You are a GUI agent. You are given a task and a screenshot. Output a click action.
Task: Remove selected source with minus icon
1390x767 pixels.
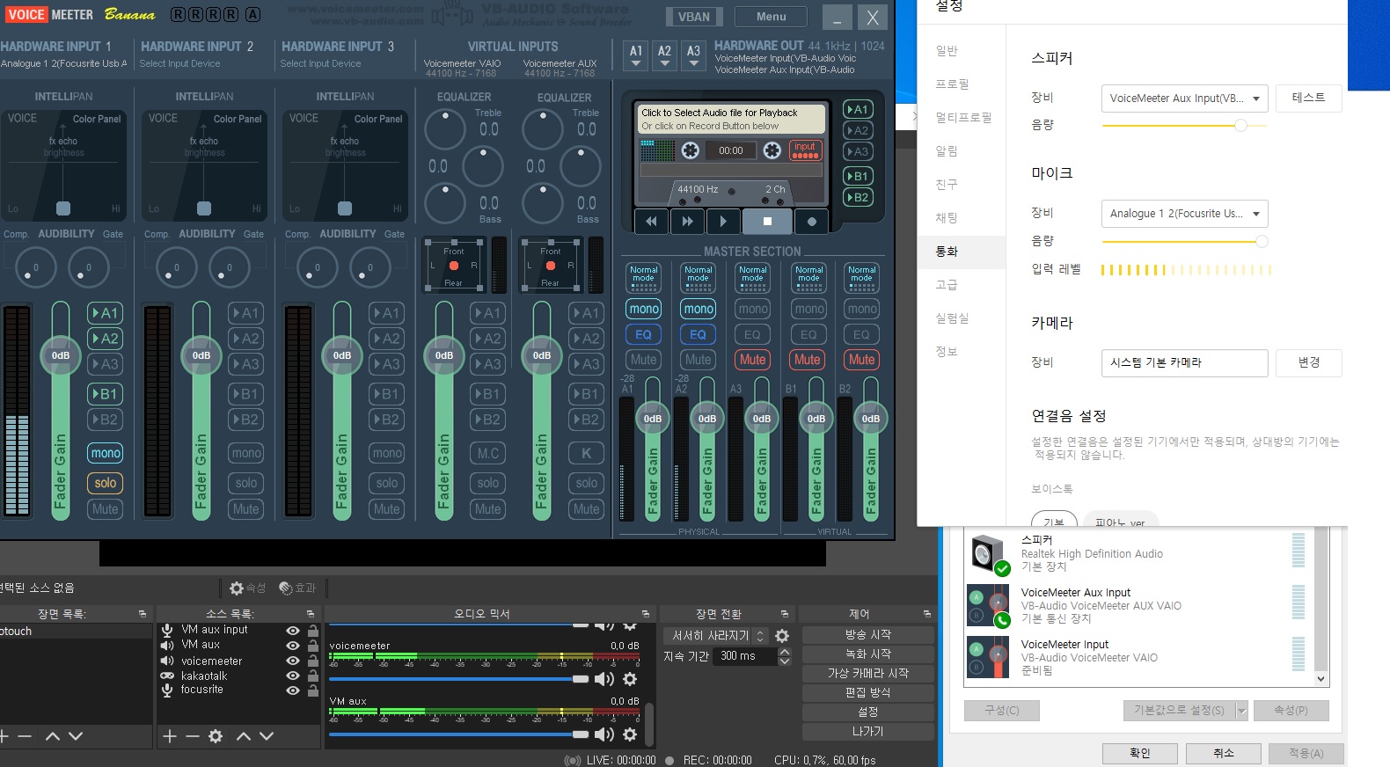pyautogui.click(x=193, y=736)
